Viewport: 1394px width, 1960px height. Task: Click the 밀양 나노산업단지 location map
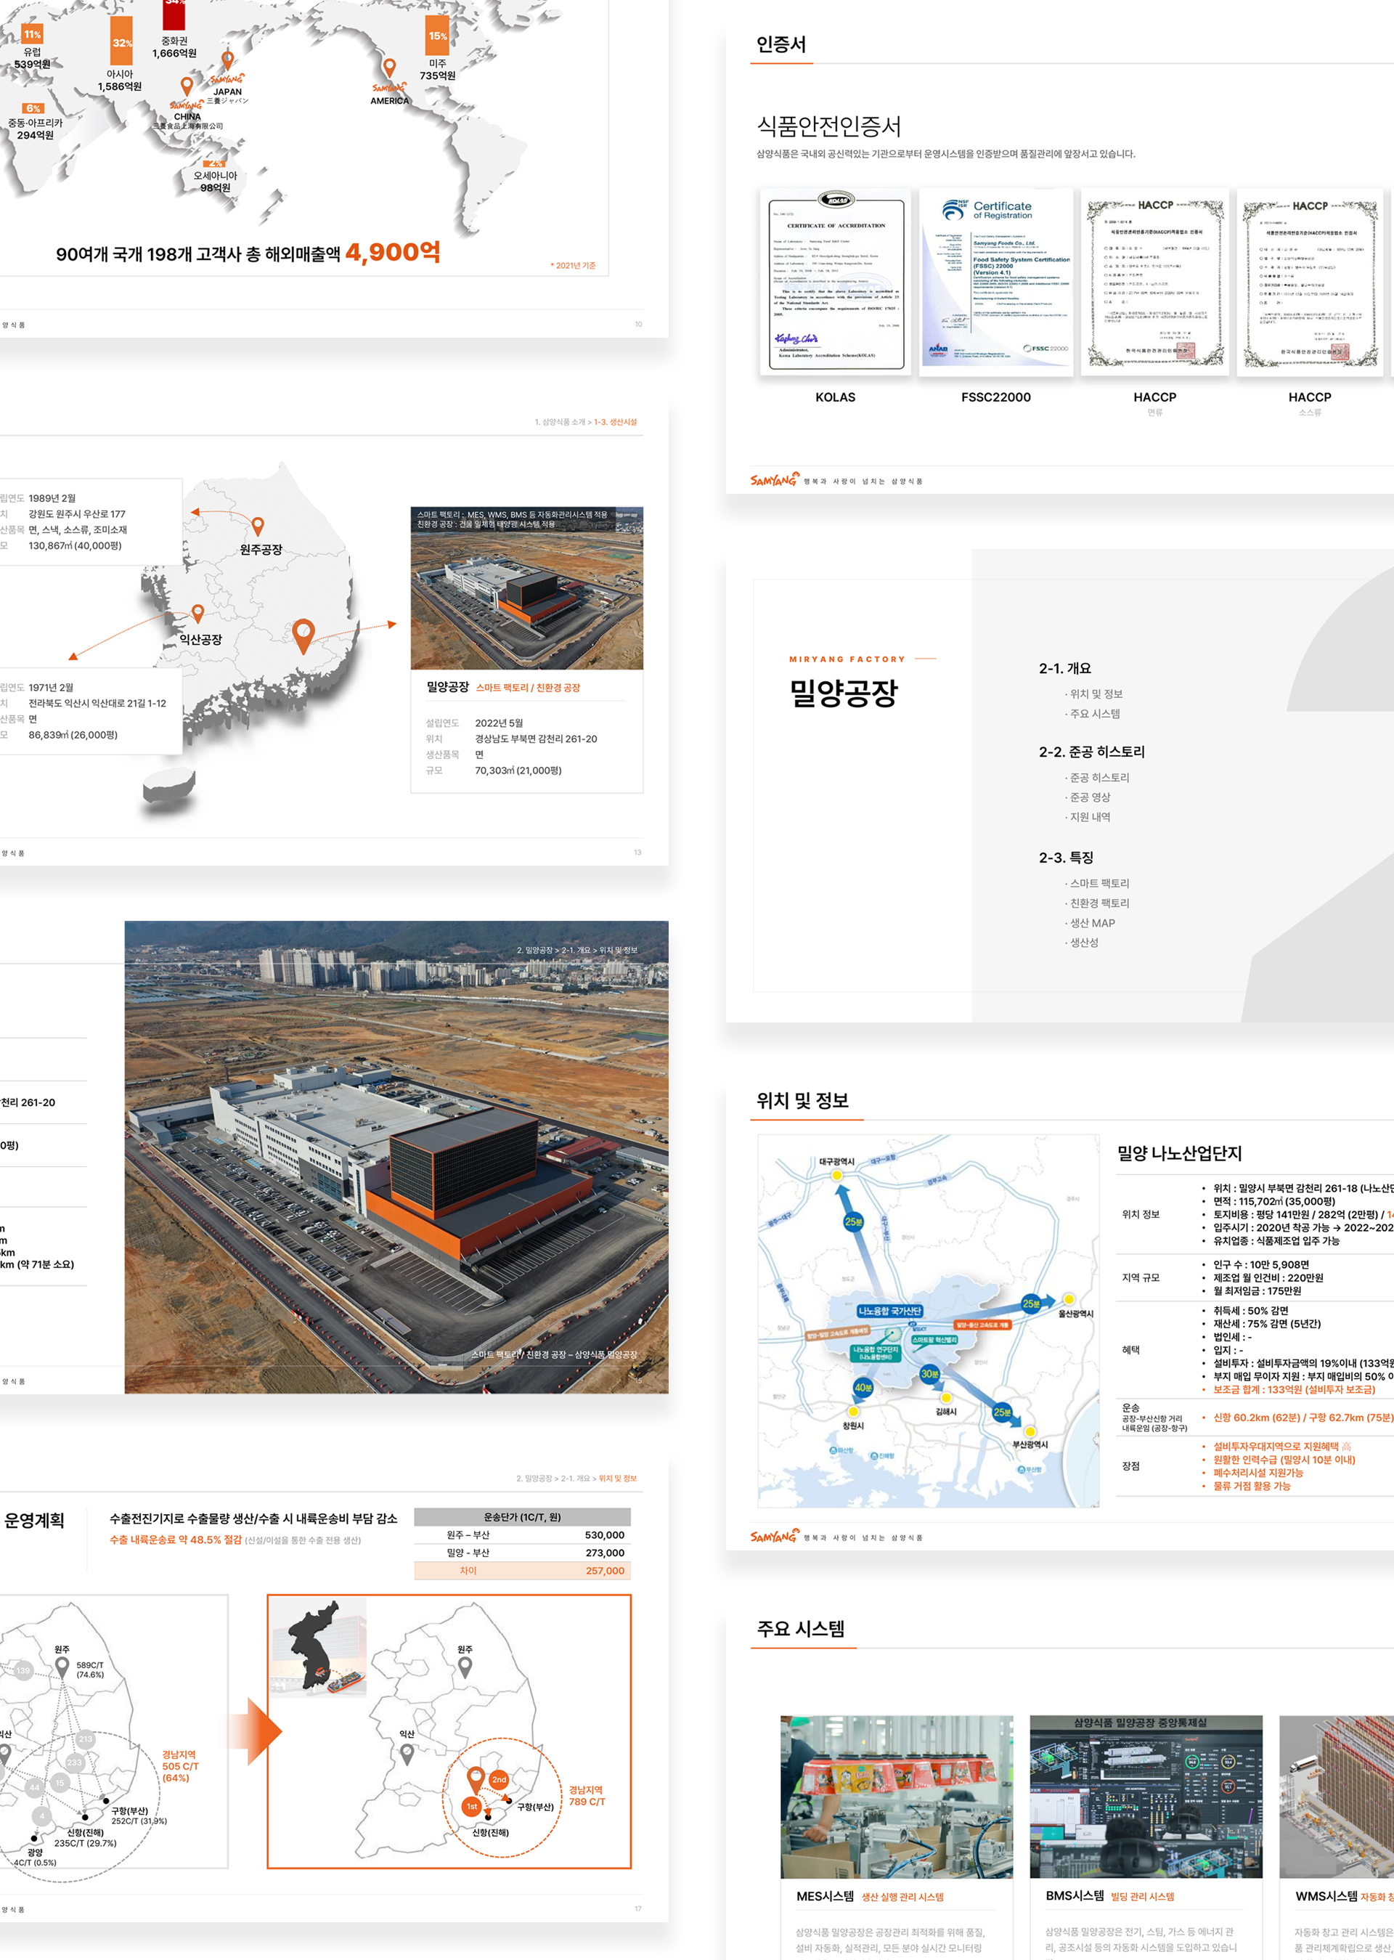point(929,1320)
